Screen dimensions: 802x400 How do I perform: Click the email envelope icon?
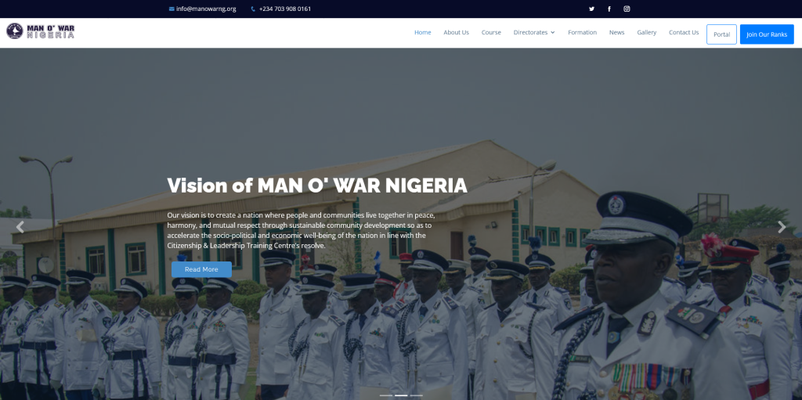[x=172, y=9]
